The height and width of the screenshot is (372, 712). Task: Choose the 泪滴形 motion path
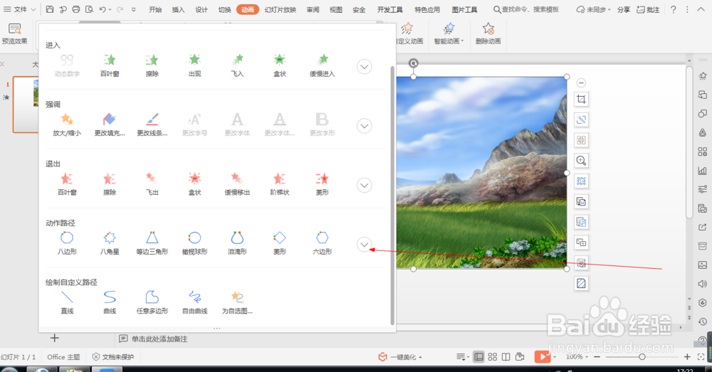(x=237, y=244)
